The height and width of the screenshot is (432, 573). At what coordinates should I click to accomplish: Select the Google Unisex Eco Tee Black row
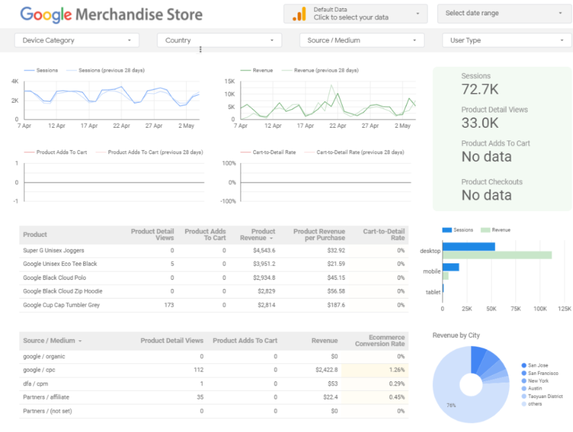(x=214, y=264)
